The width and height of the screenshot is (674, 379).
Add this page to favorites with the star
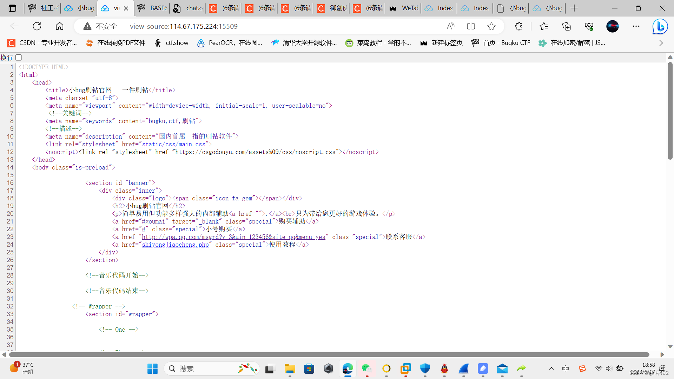(x=491, y=26)
